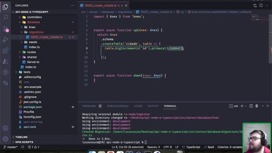Screen dimensions: 272x153
Task: Open editor more actions ellipsis
Action: pos(267,6)
